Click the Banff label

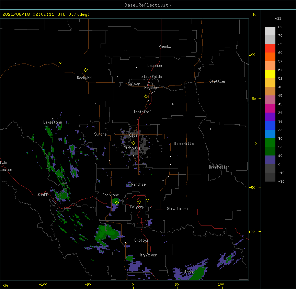(x=43, y=195)
